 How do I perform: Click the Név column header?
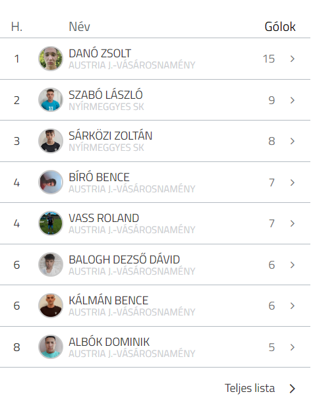(80, 26)
